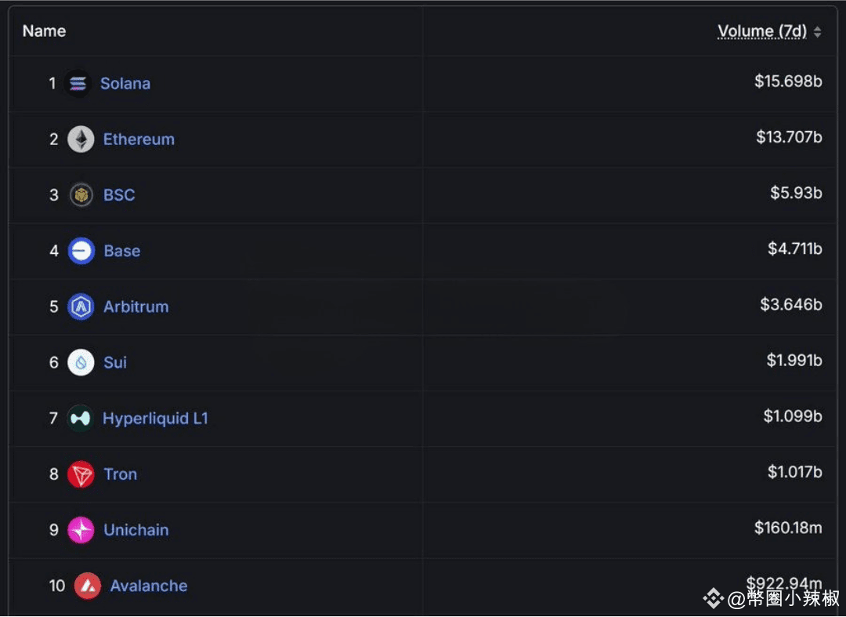846x617 pixels.
Task: Click the Solana chain logo icon
Action: click(x=78, y=83)
